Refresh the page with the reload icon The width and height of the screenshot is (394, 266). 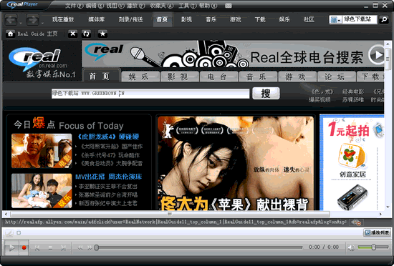tap(86, 34)
